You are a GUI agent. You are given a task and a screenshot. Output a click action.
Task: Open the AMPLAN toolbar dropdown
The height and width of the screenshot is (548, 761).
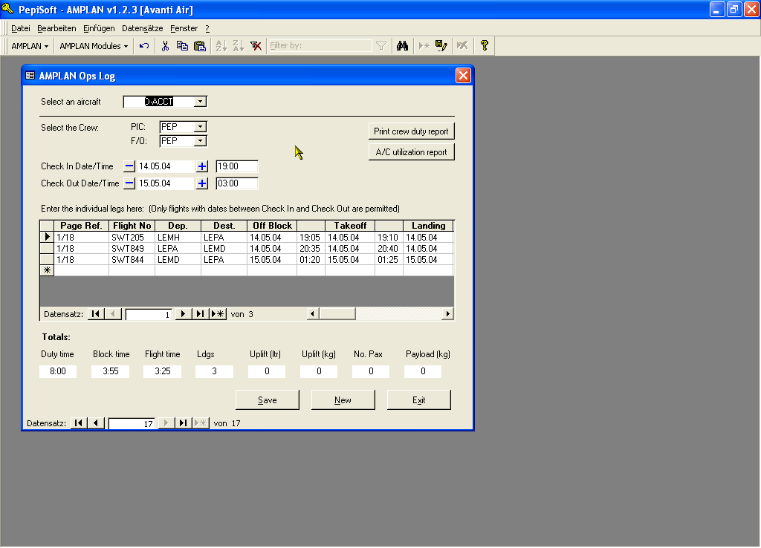click(x=30, y=46)
